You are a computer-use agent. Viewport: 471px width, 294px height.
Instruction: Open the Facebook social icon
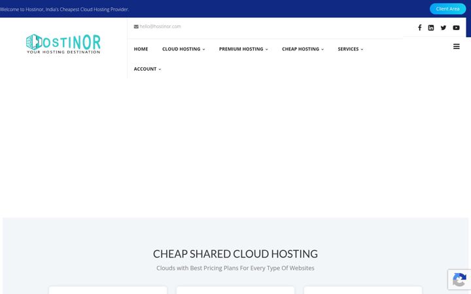pyautogui.click(x=419, y=27)
